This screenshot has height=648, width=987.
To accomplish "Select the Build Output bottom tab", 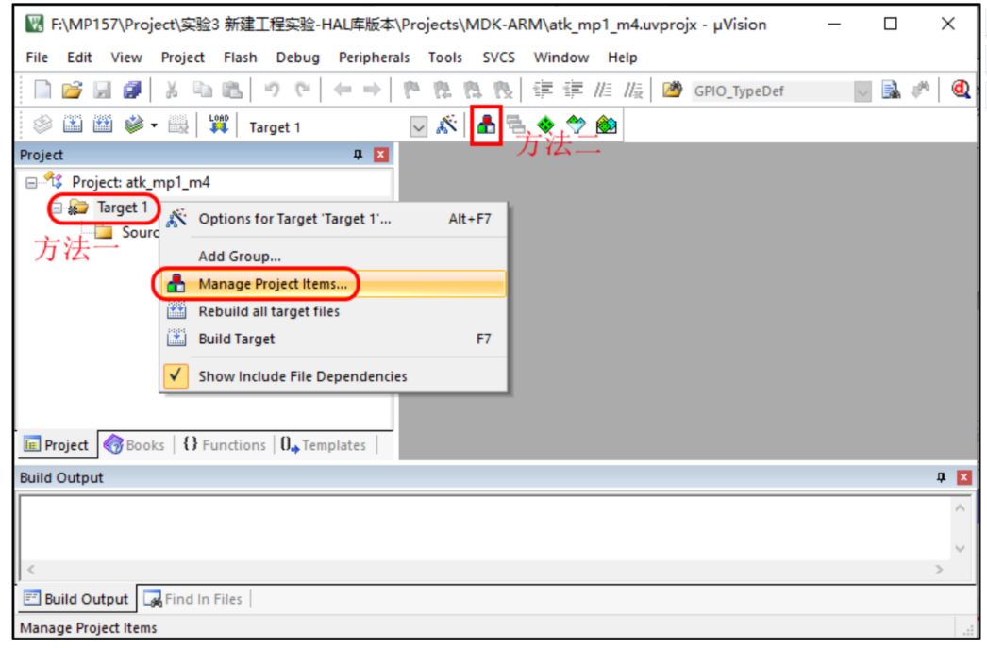I will tap(75, 600).
